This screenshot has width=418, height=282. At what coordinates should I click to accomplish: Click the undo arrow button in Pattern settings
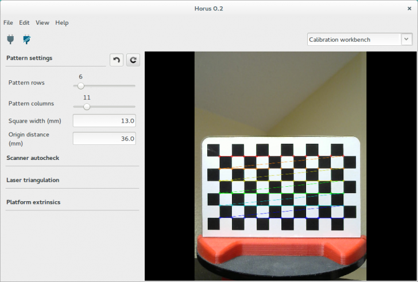click(117, 60)
